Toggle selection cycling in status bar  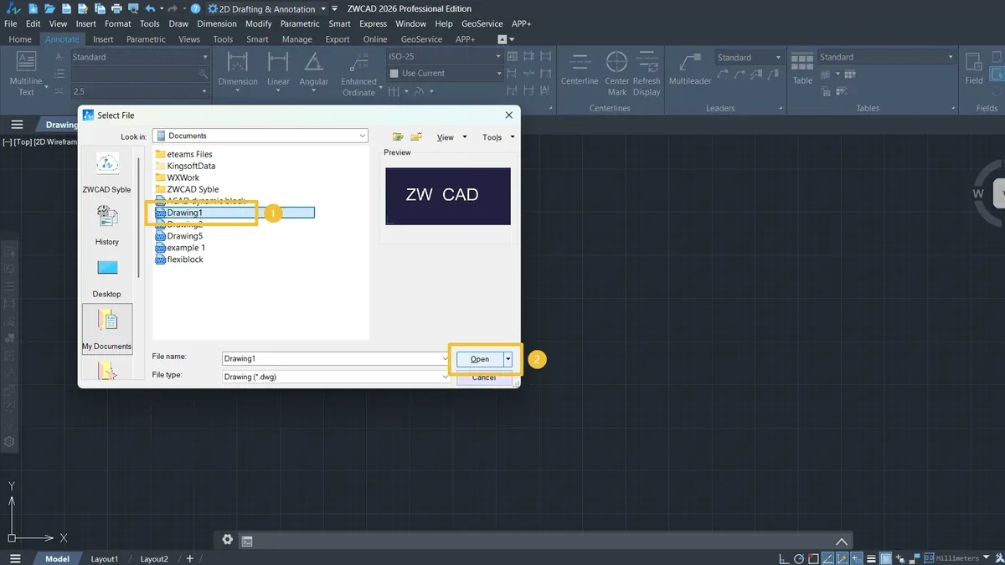pos(899,558)
